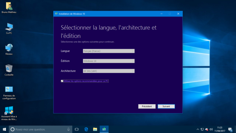Open Task View from the taskbar
Image resolution: width=236 pixels, height=133 pixels.
[x=77, y=129]
